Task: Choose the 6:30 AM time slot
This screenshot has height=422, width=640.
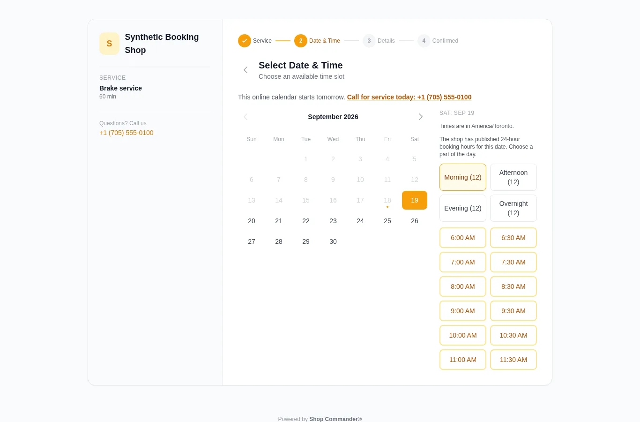Action: (513, 238)
